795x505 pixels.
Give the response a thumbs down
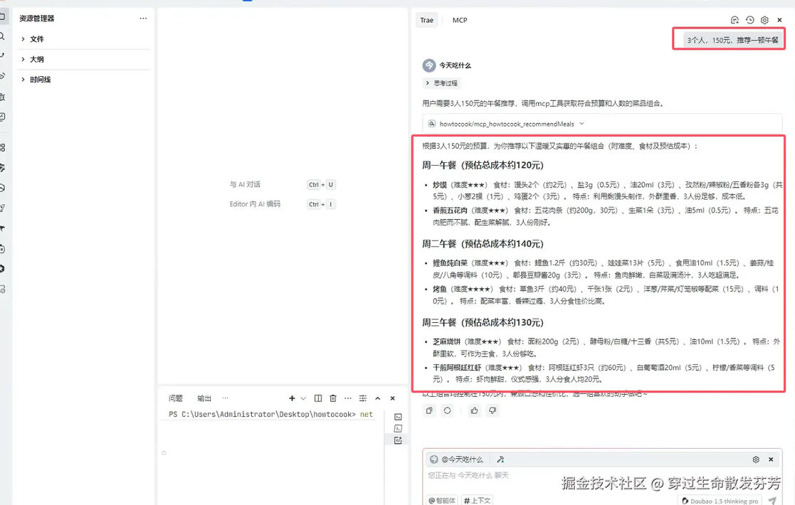click(493, 410)
